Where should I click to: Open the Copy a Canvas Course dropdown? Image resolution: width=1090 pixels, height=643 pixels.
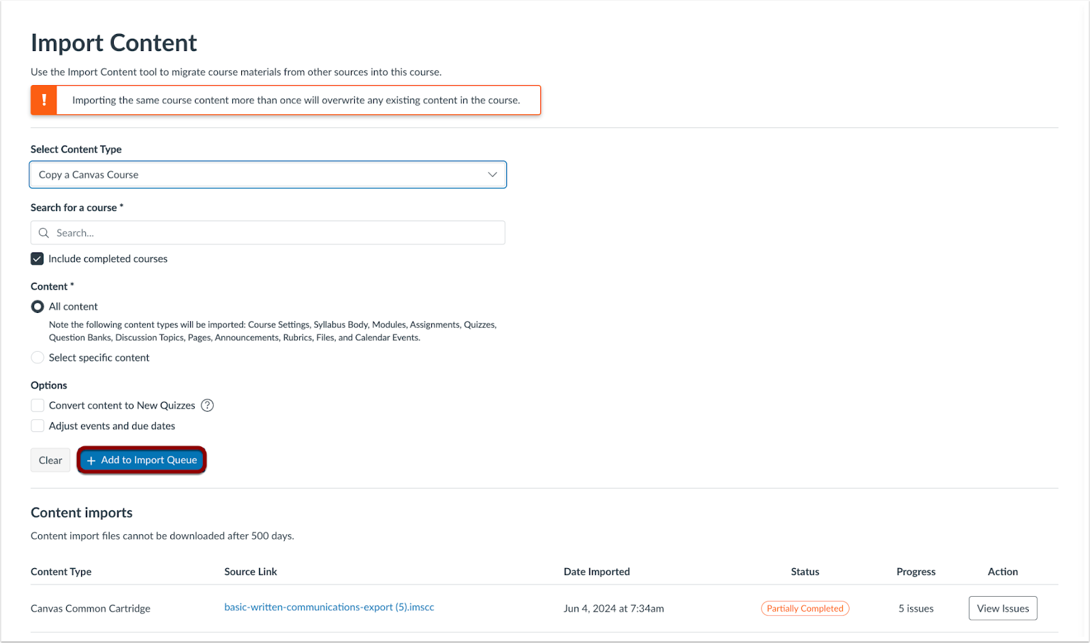(x=268, y=174)
